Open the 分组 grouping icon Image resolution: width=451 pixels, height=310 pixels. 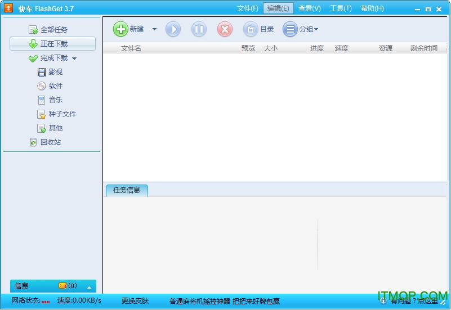coord(290,29)
